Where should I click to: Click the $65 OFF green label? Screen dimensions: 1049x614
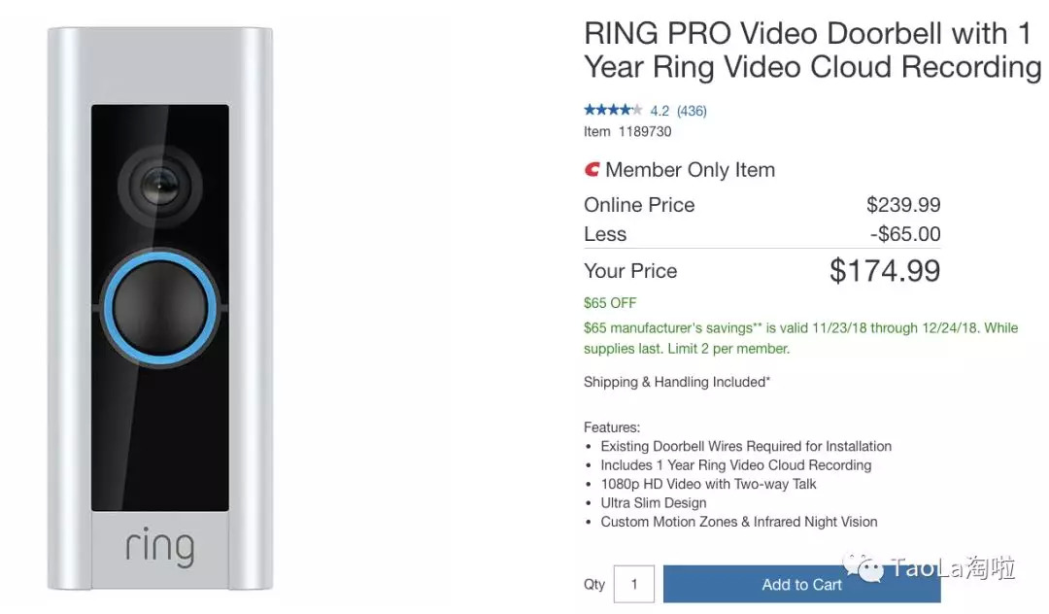610,303
